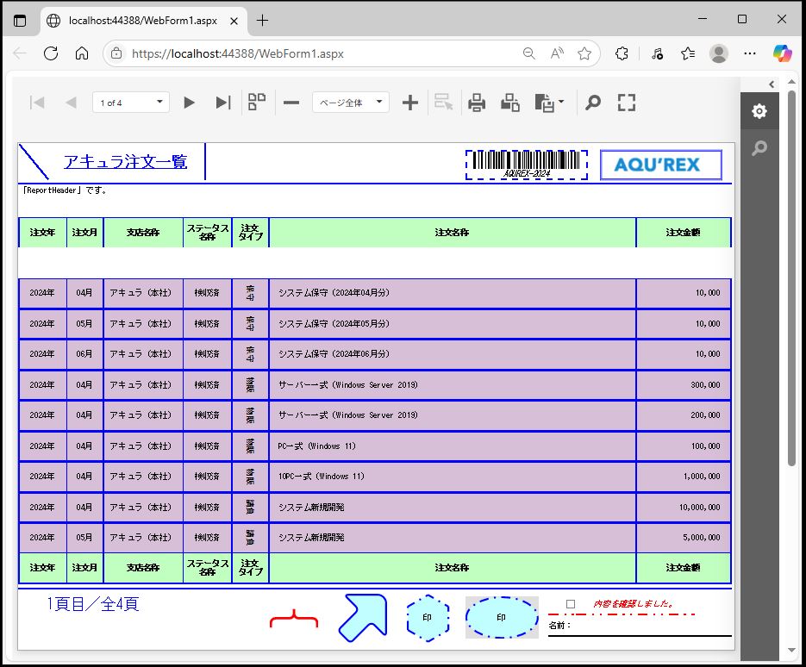
Task: Toggle full screen viewer mode
Action: tap(627, 103)
